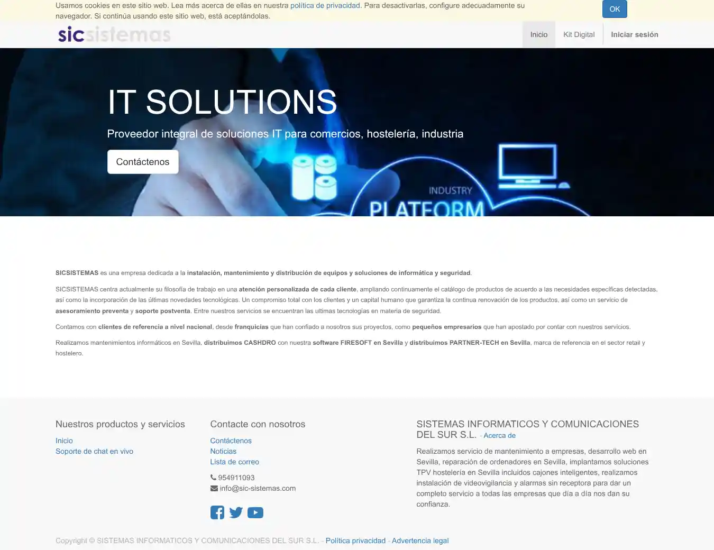Screen dimensions: 714x550
Task: Click the phone icon beside 954911093
Action: pos(213,478)
